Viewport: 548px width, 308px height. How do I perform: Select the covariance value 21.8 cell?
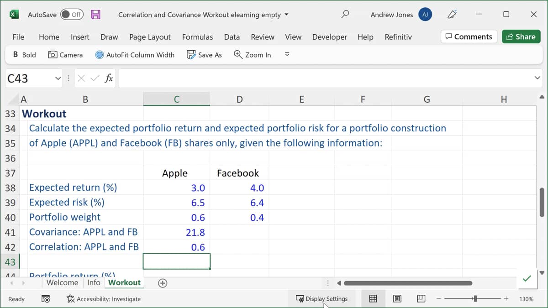tap(176, 232)
